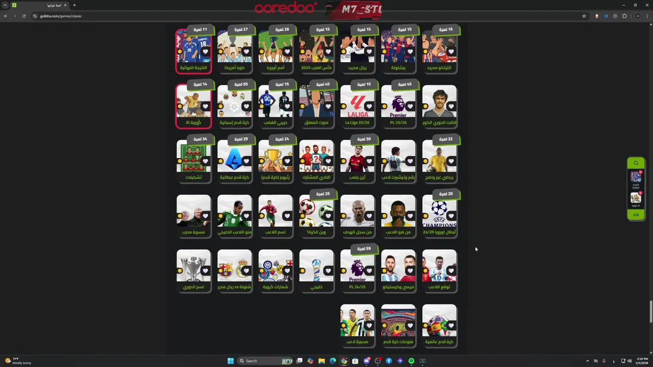
Task: Open the browser extensions puzzle icon
Action: (x=624, y=16)
